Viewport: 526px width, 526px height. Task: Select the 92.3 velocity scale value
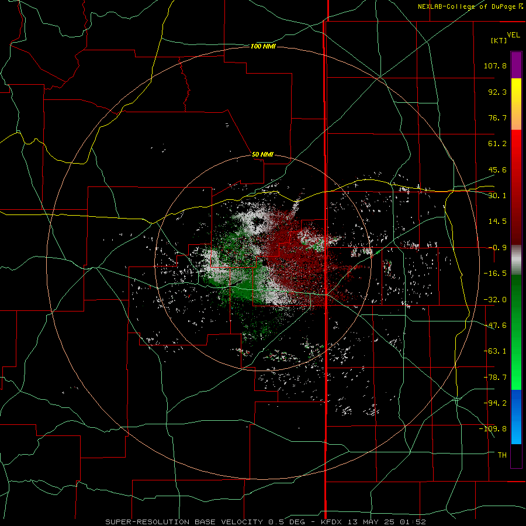click(x=497, y=92)
